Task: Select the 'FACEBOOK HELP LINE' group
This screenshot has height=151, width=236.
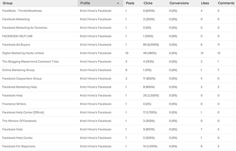Action: 18,36
